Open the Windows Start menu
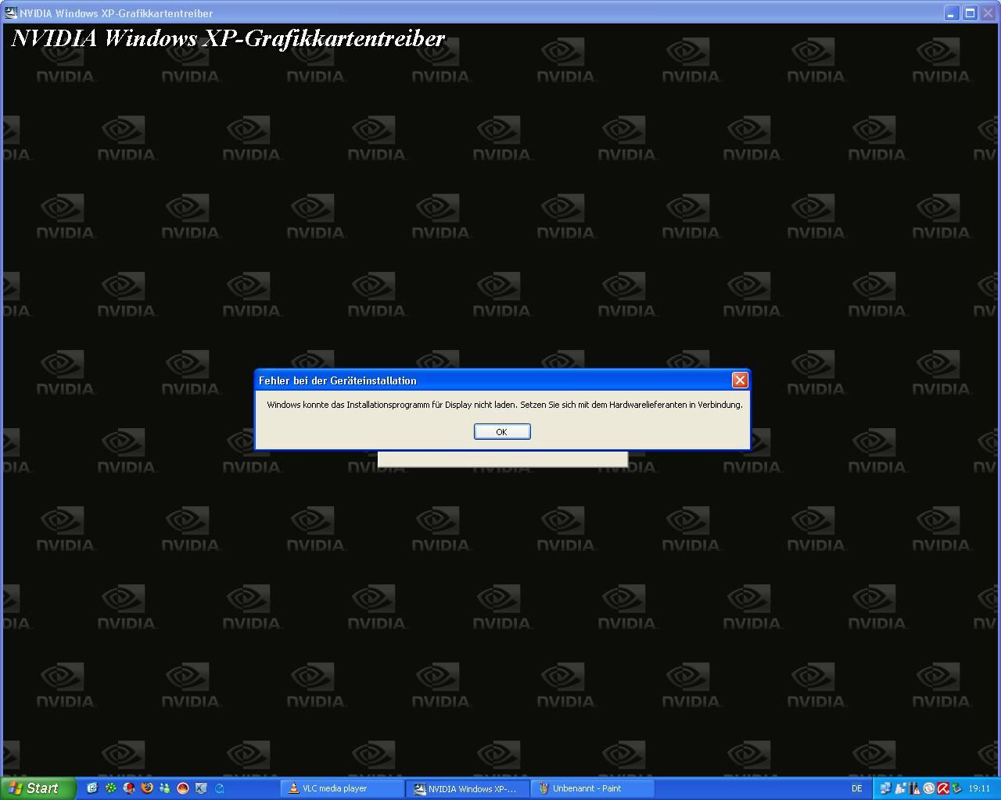The height and width of the screenshot is (800, 1001). 38,788
